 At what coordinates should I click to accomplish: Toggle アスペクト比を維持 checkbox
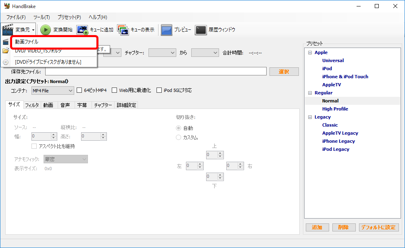(34, 146)
